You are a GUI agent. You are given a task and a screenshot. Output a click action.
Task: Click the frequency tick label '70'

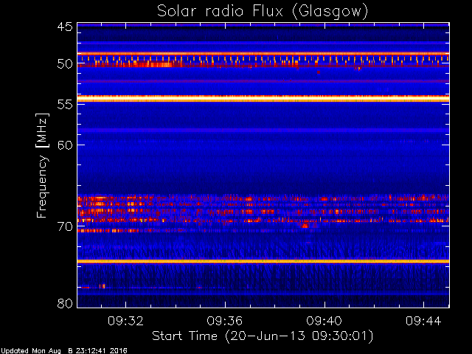coord(65,226)
